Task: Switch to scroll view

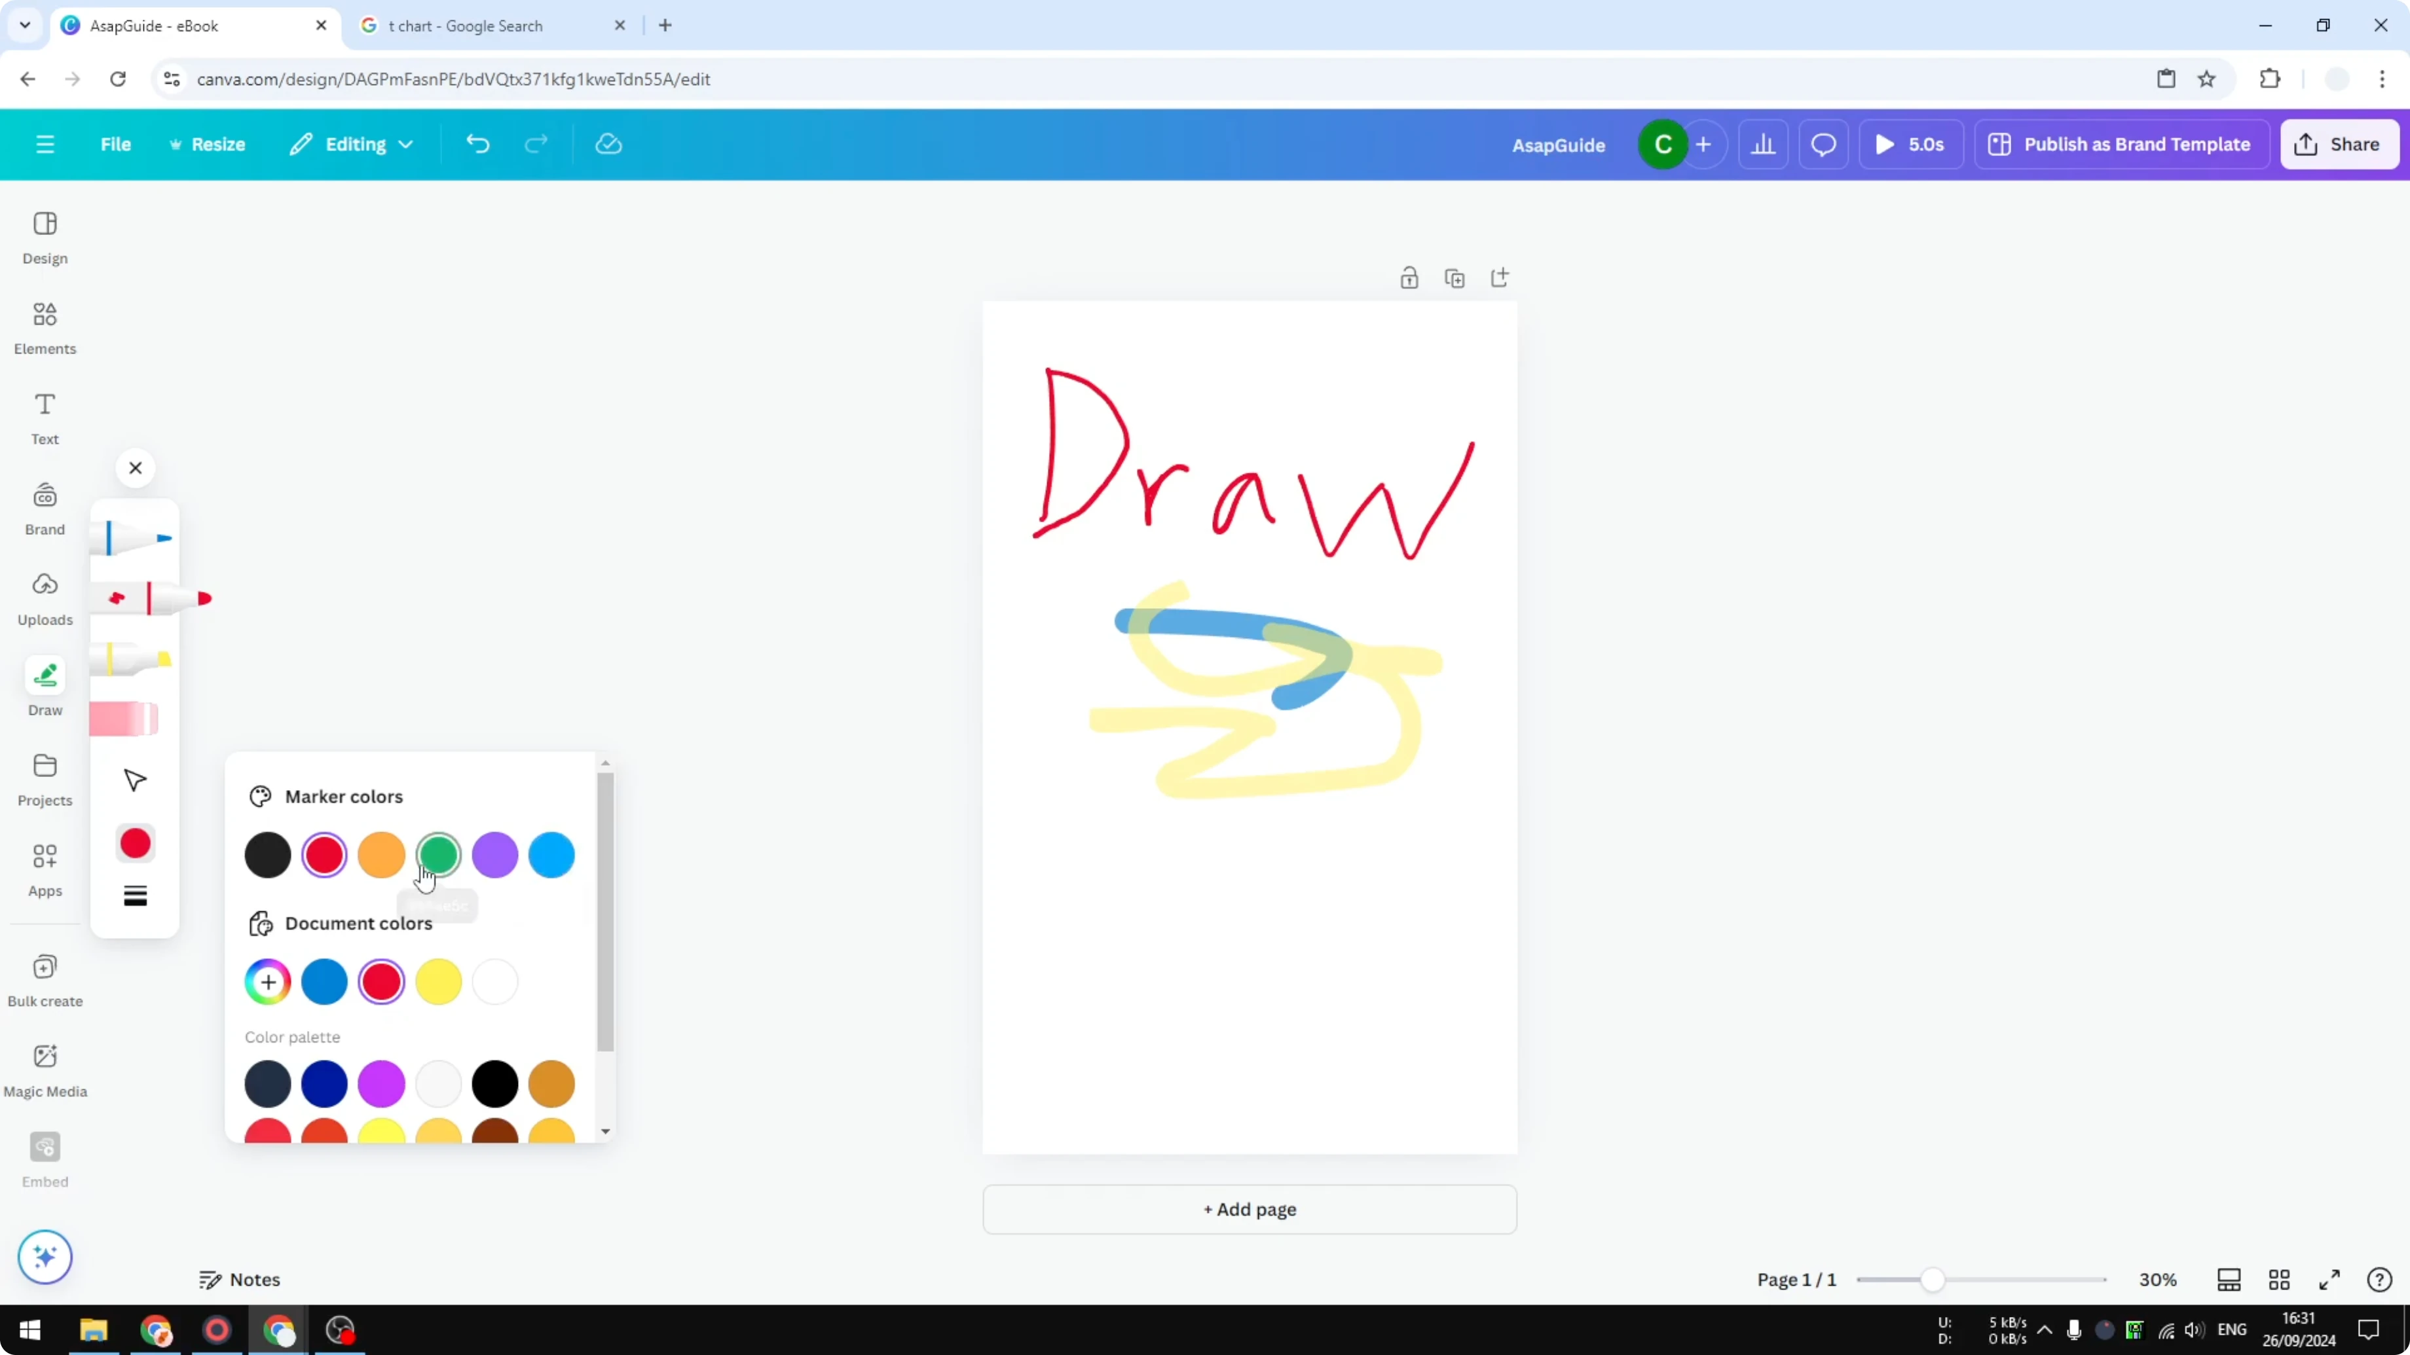Action: click(2229, 1279)
